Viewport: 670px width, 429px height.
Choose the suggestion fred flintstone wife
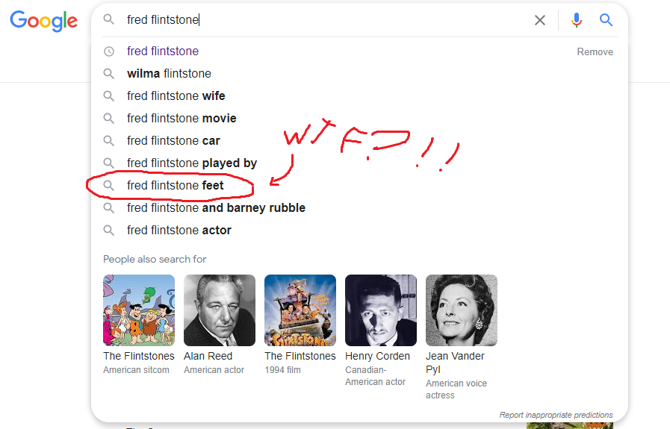(176, 96)
